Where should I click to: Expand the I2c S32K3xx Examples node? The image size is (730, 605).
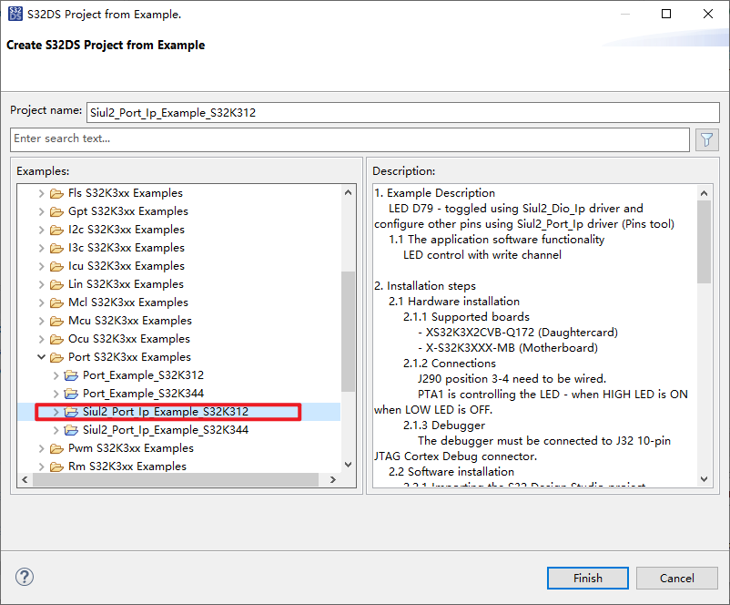[x=42, y=230]
